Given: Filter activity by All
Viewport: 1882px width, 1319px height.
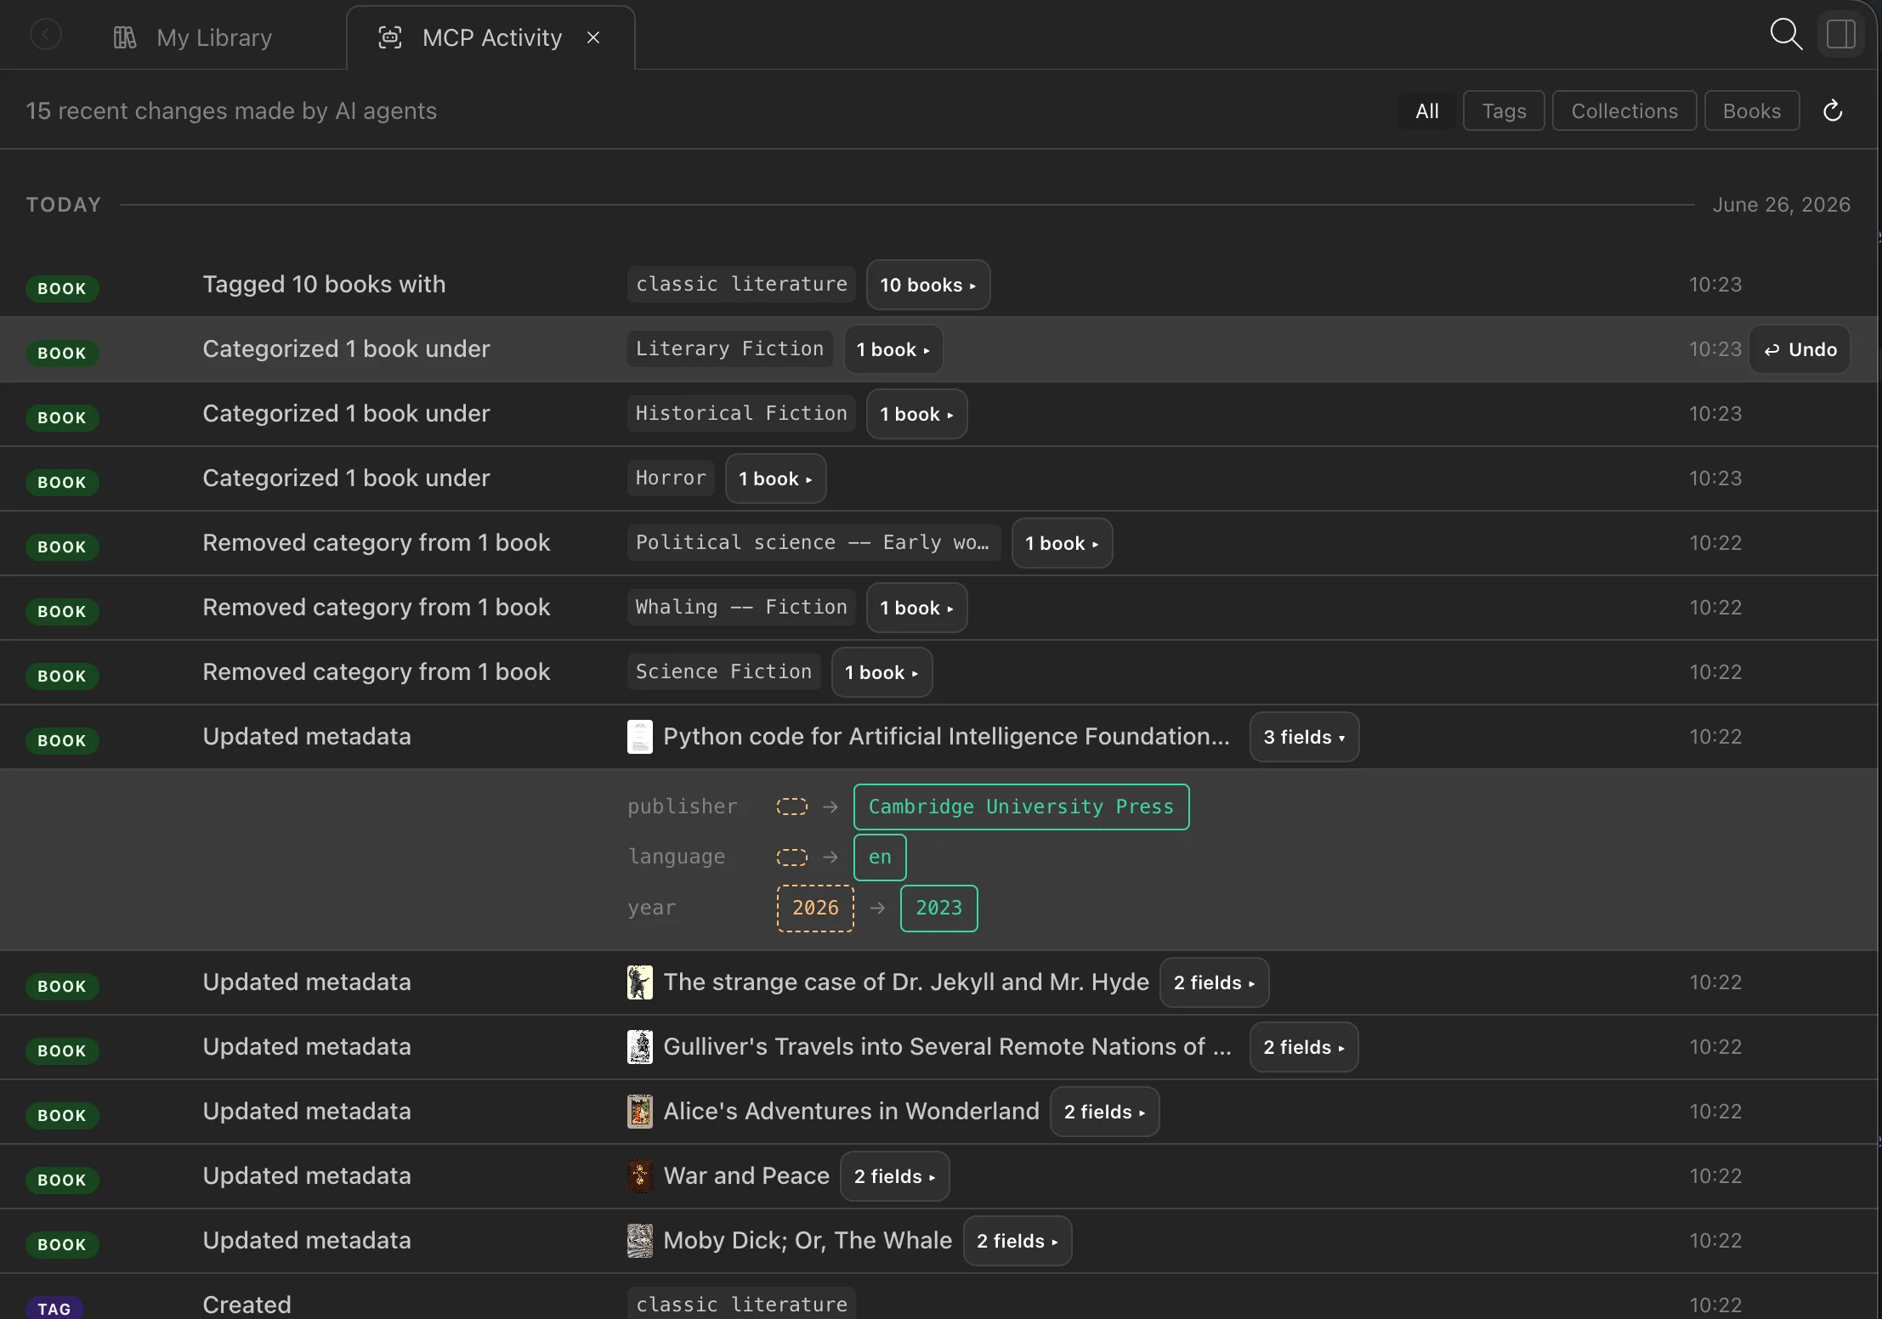Looking at the screenshot, I should tap(1427, 110).
